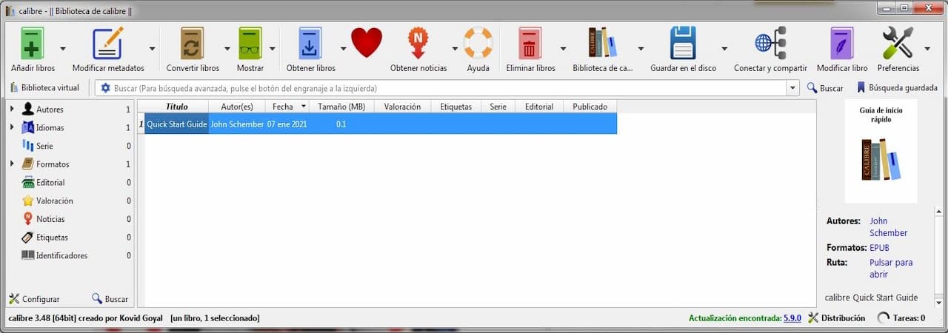This screenshot has width=948, height=333.
Task: Click John Schember cell in book list
Action: (236, 124)
